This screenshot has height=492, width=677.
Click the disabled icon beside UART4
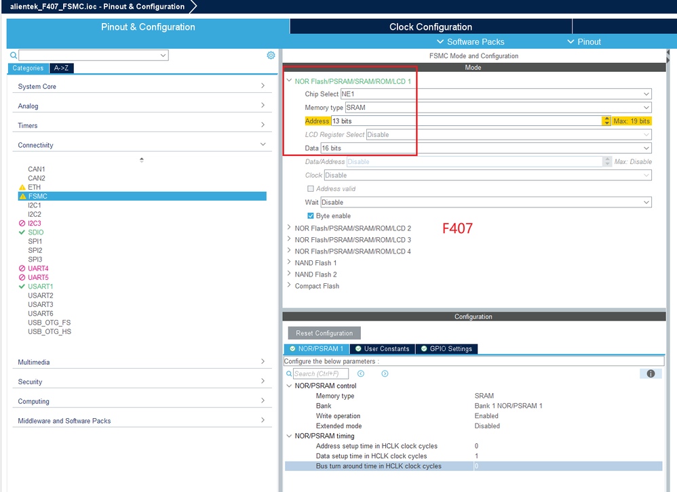tap(22, 268)
